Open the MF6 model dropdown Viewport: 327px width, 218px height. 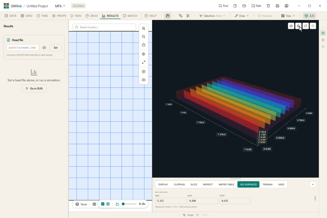click(x=60, y=6)
